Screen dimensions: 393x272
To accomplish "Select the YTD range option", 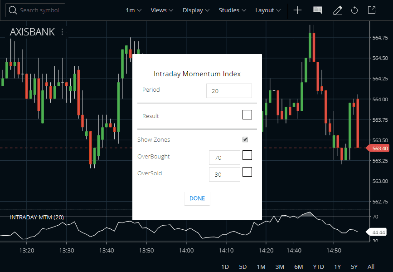I will tap(318, 267).
